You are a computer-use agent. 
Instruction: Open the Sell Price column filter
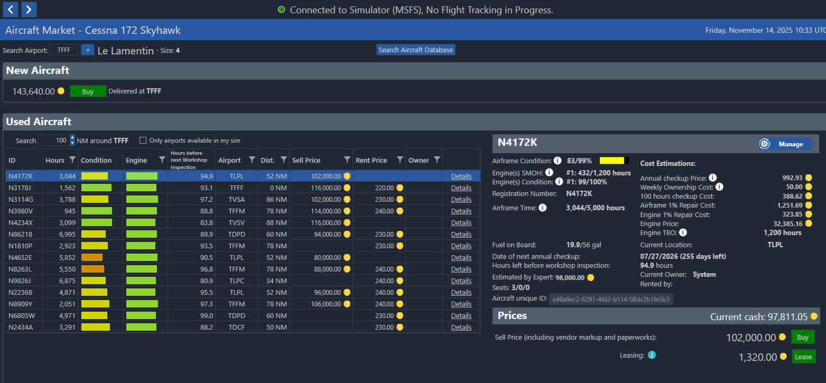pos(347,160)
